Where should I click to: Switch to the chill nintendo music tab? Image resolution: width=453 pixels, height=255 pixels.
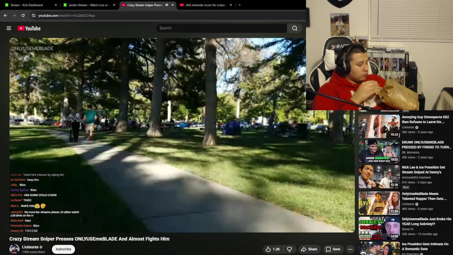click(206, 5)
